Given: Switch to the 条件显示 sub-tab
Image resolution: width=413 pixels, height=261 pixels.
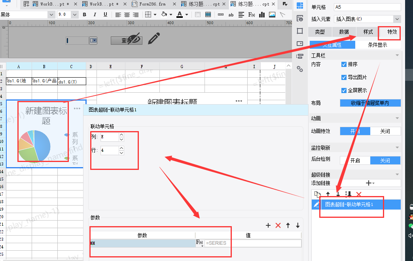Looking at the screenshot, I should pos(377,45).
